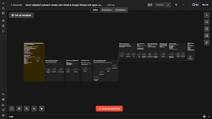Go to Home overview in sidebar

[3, 21]
